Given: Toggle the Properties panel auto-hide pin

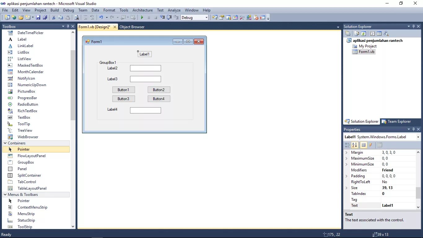Looking at the screenshot, I should pos(413,129).
